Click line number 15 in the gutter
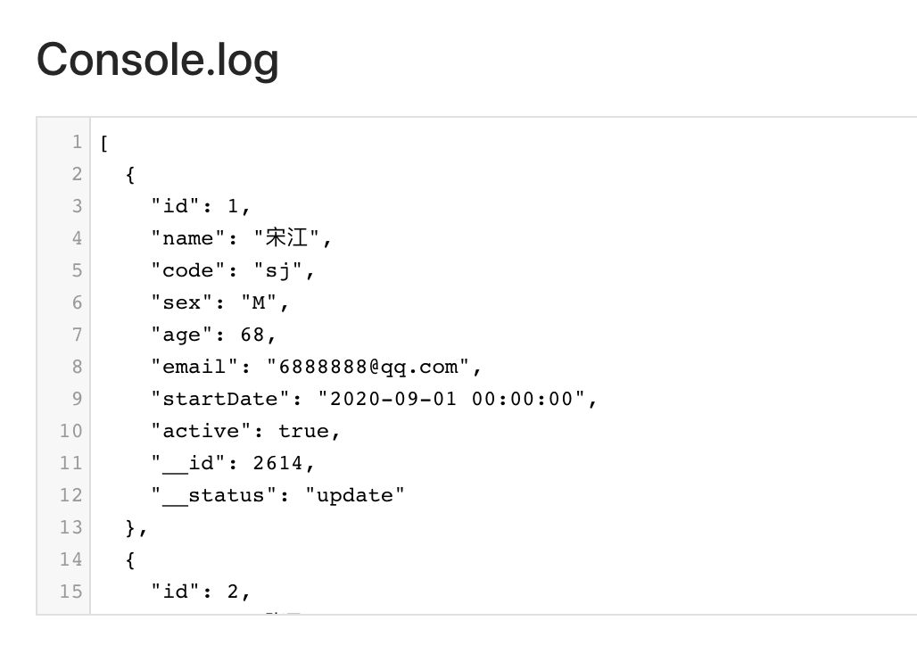This screenshot has height=662, width=917. click(71, 592)
